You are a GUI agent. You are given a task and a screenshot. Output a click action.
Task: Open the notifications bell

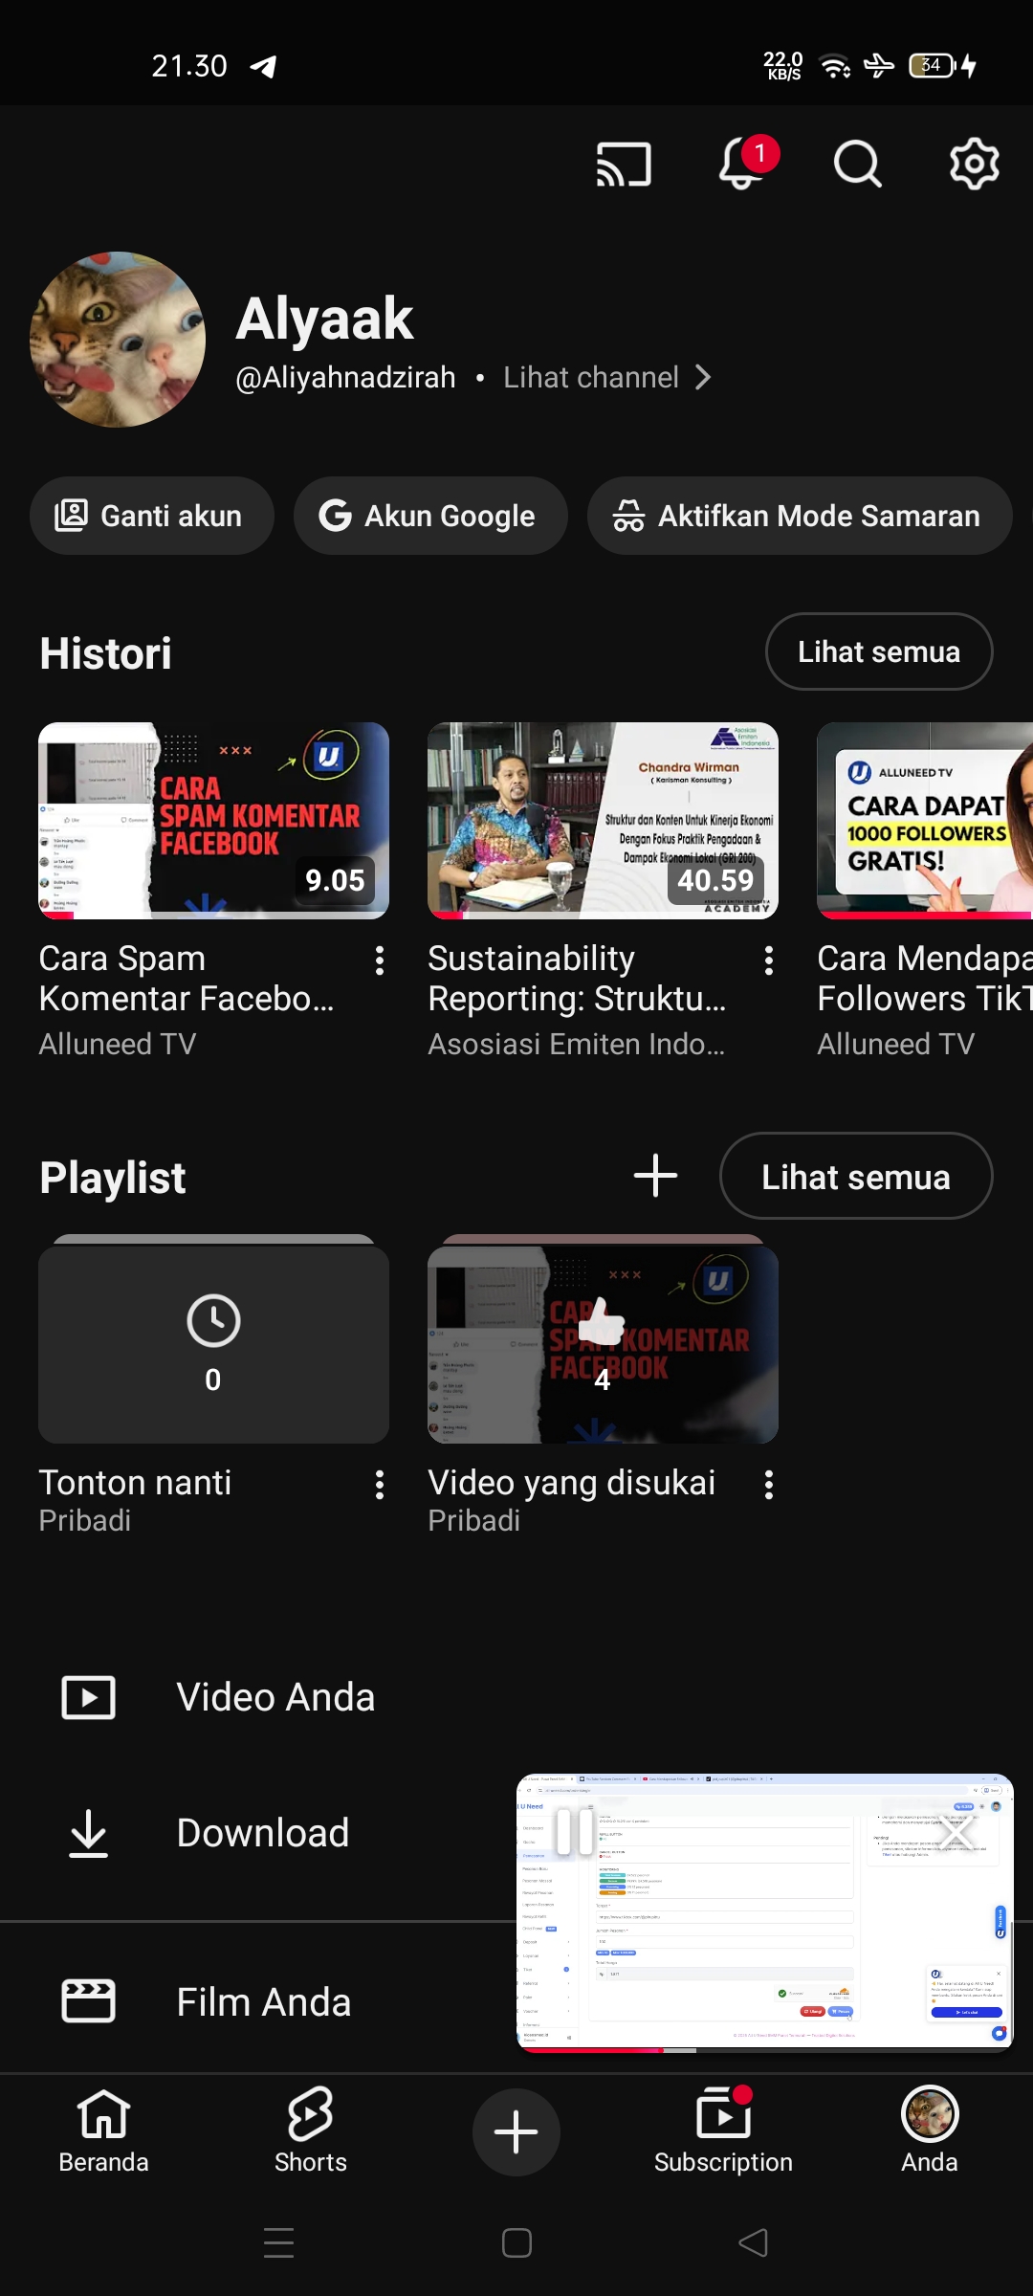742,165
